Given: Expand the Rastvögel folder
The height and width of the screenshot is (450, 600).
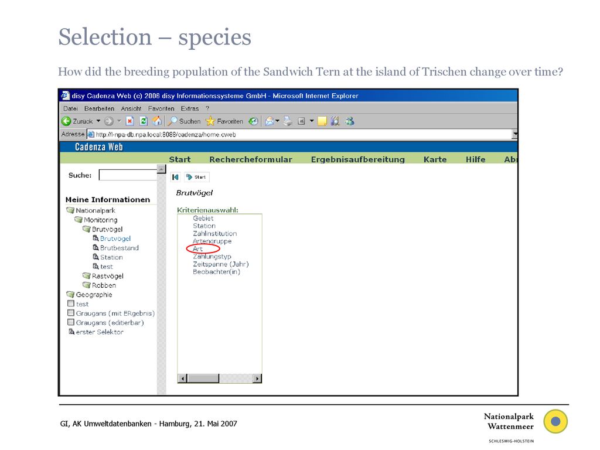Looking at the screenshot, I should [x=86, y=276].
